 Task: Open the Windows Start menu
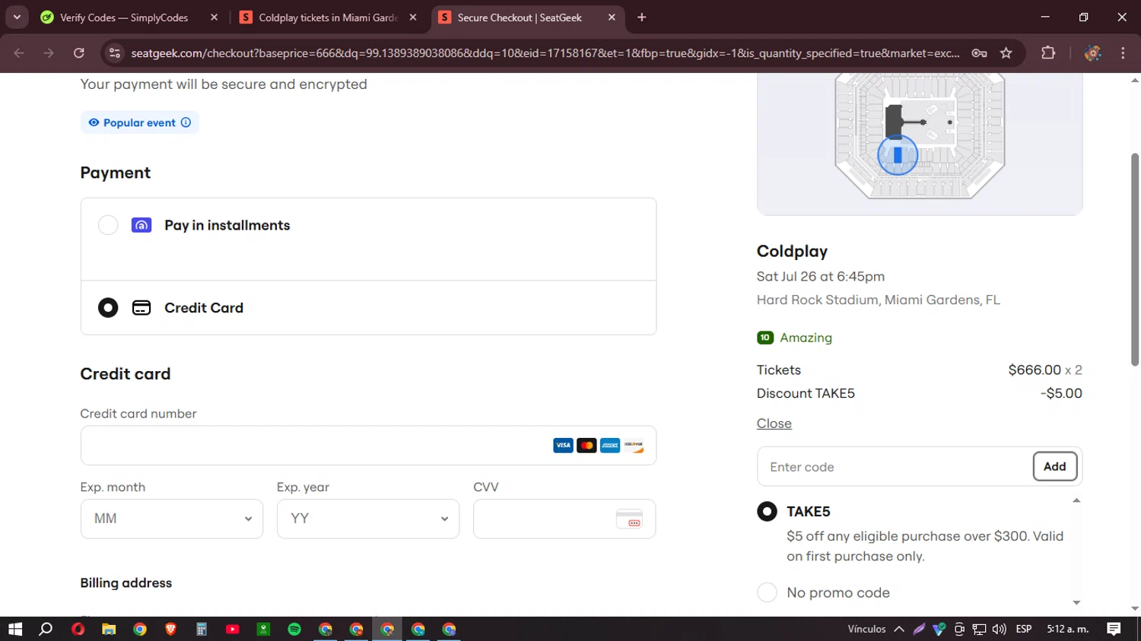pyautogui.click(x=15, y=629)
